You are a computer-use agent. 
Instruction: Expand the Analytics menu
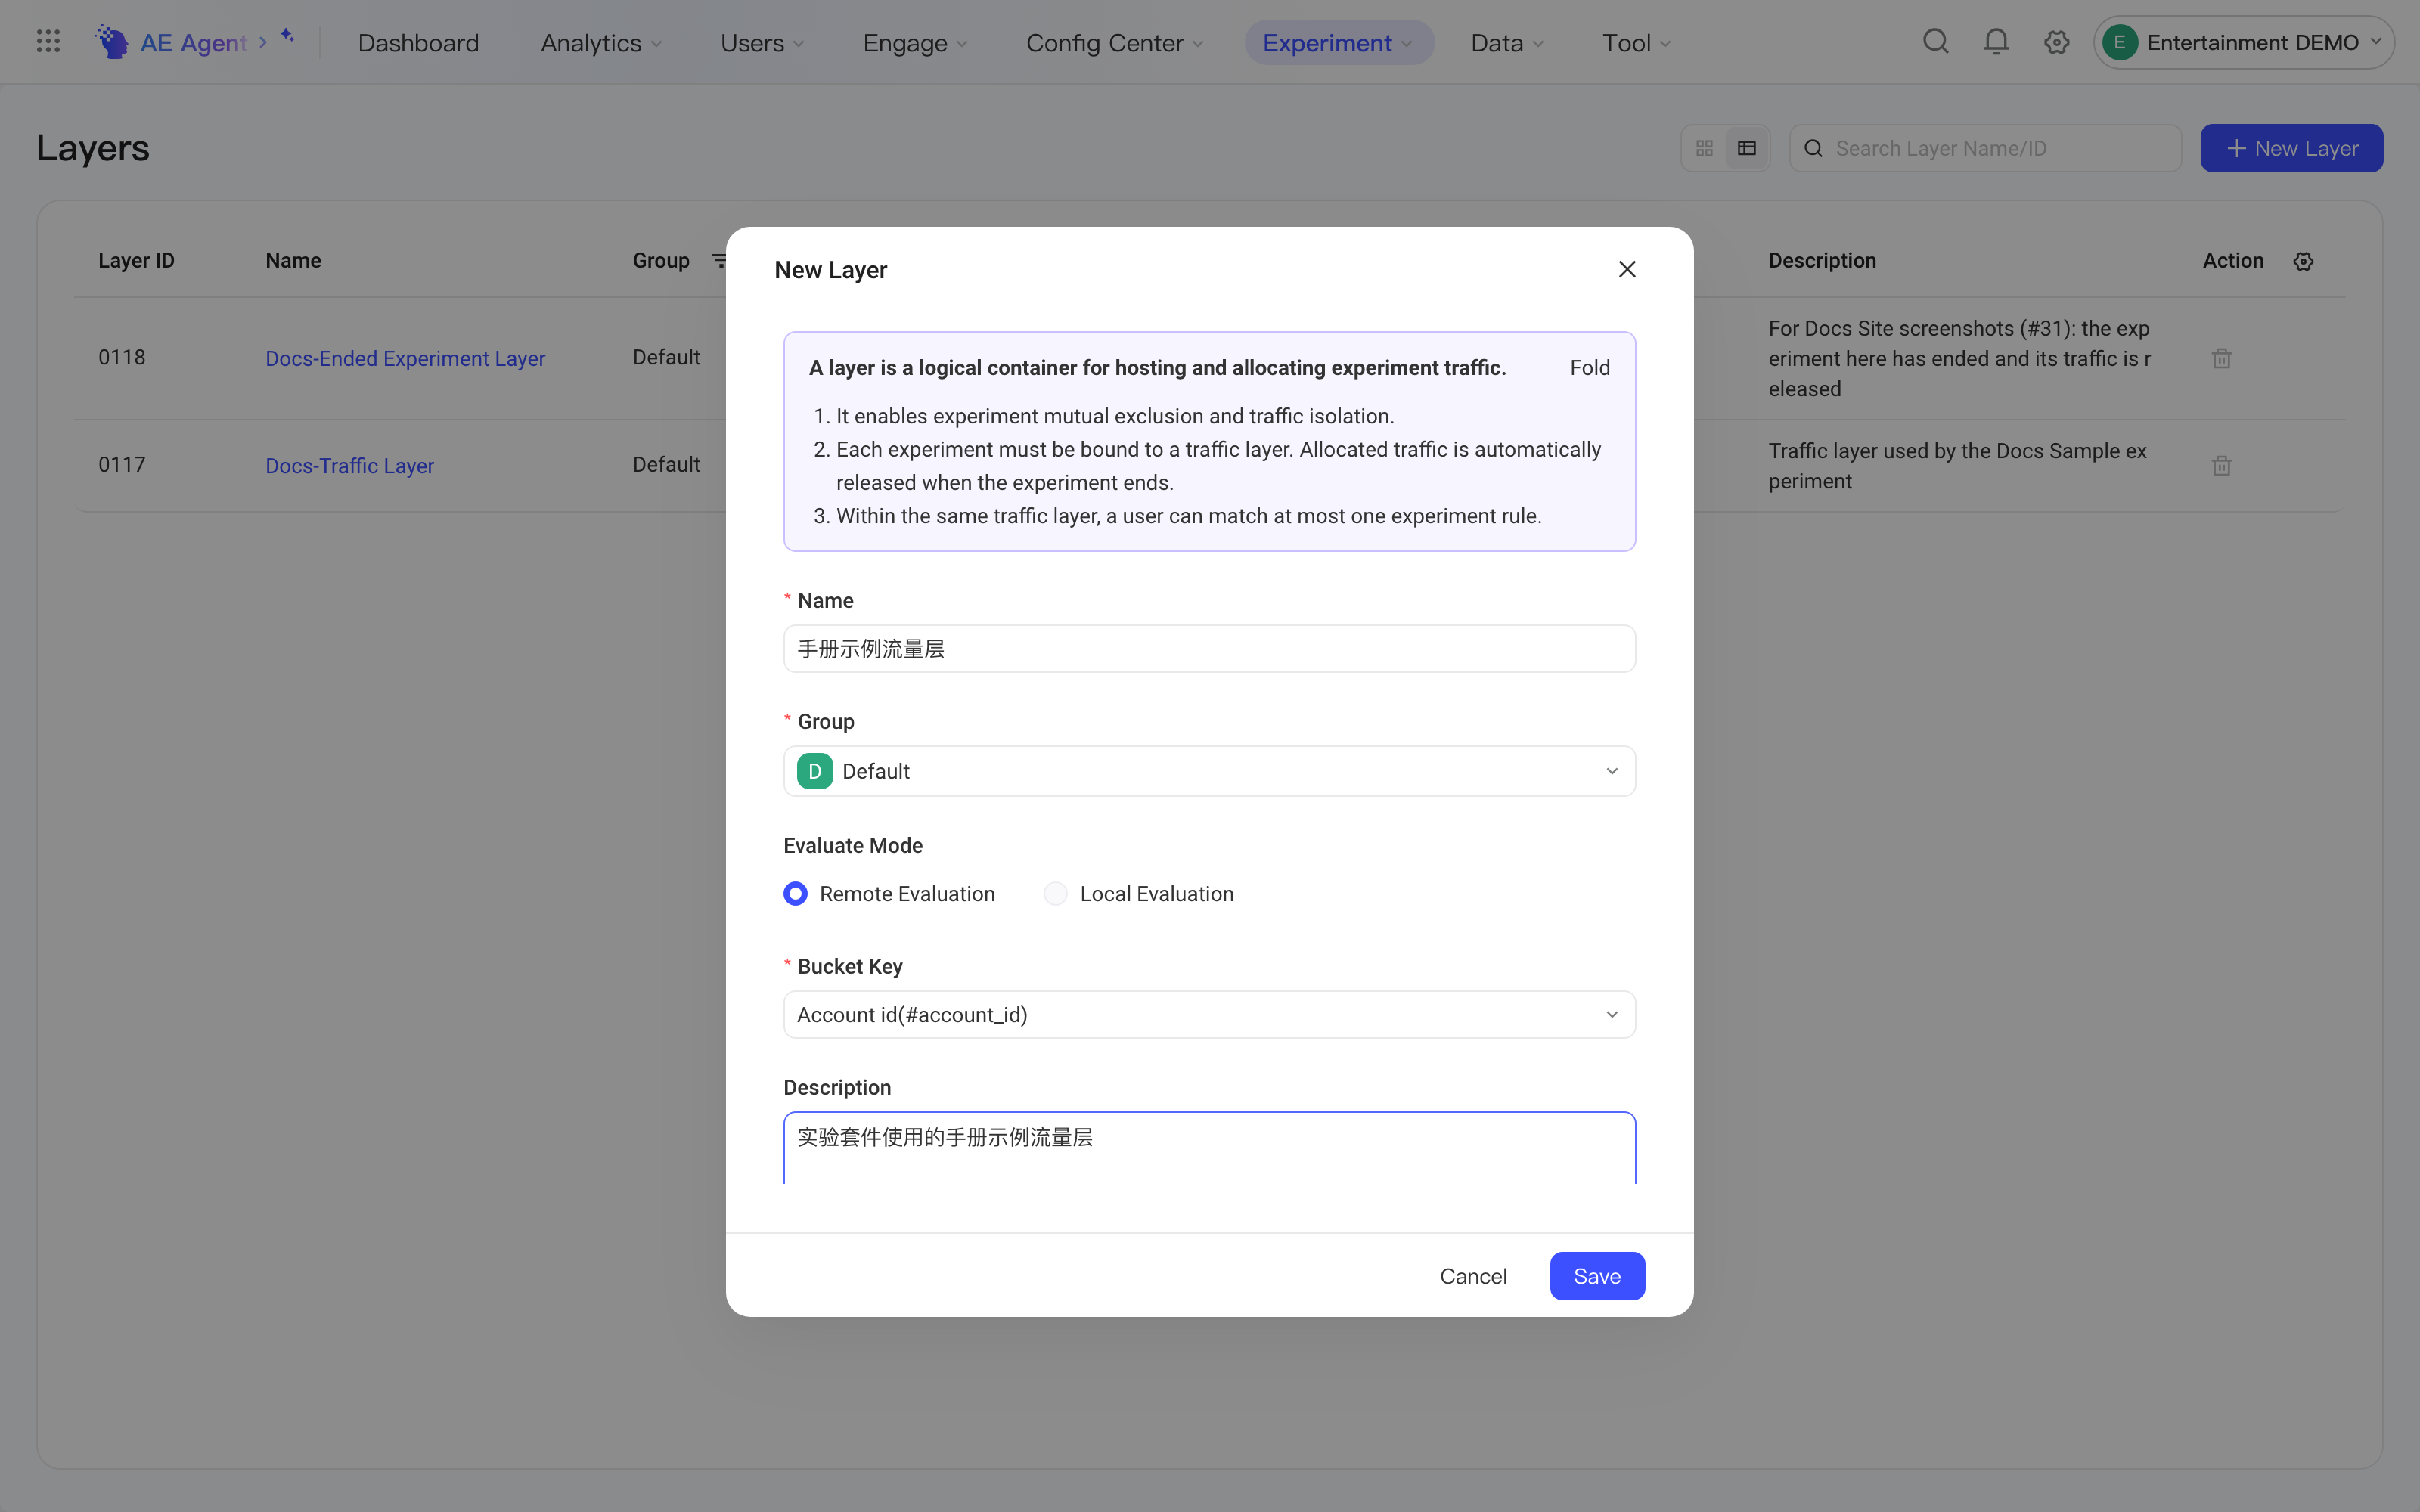tap(601, 43)
